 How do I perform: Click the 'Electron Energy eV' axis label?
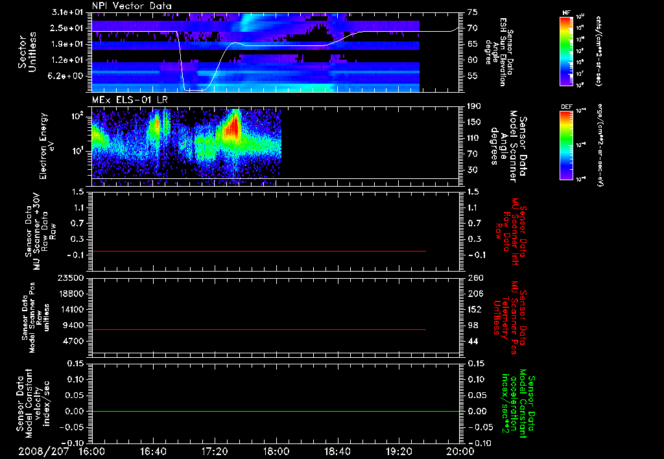click(47, 146)
